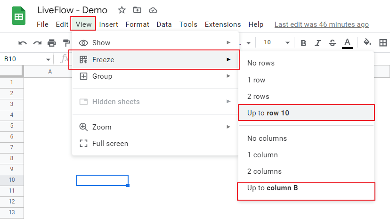Screen dimensions: 390x219
Task: Select row 13 header
Action: pos(12,212)
